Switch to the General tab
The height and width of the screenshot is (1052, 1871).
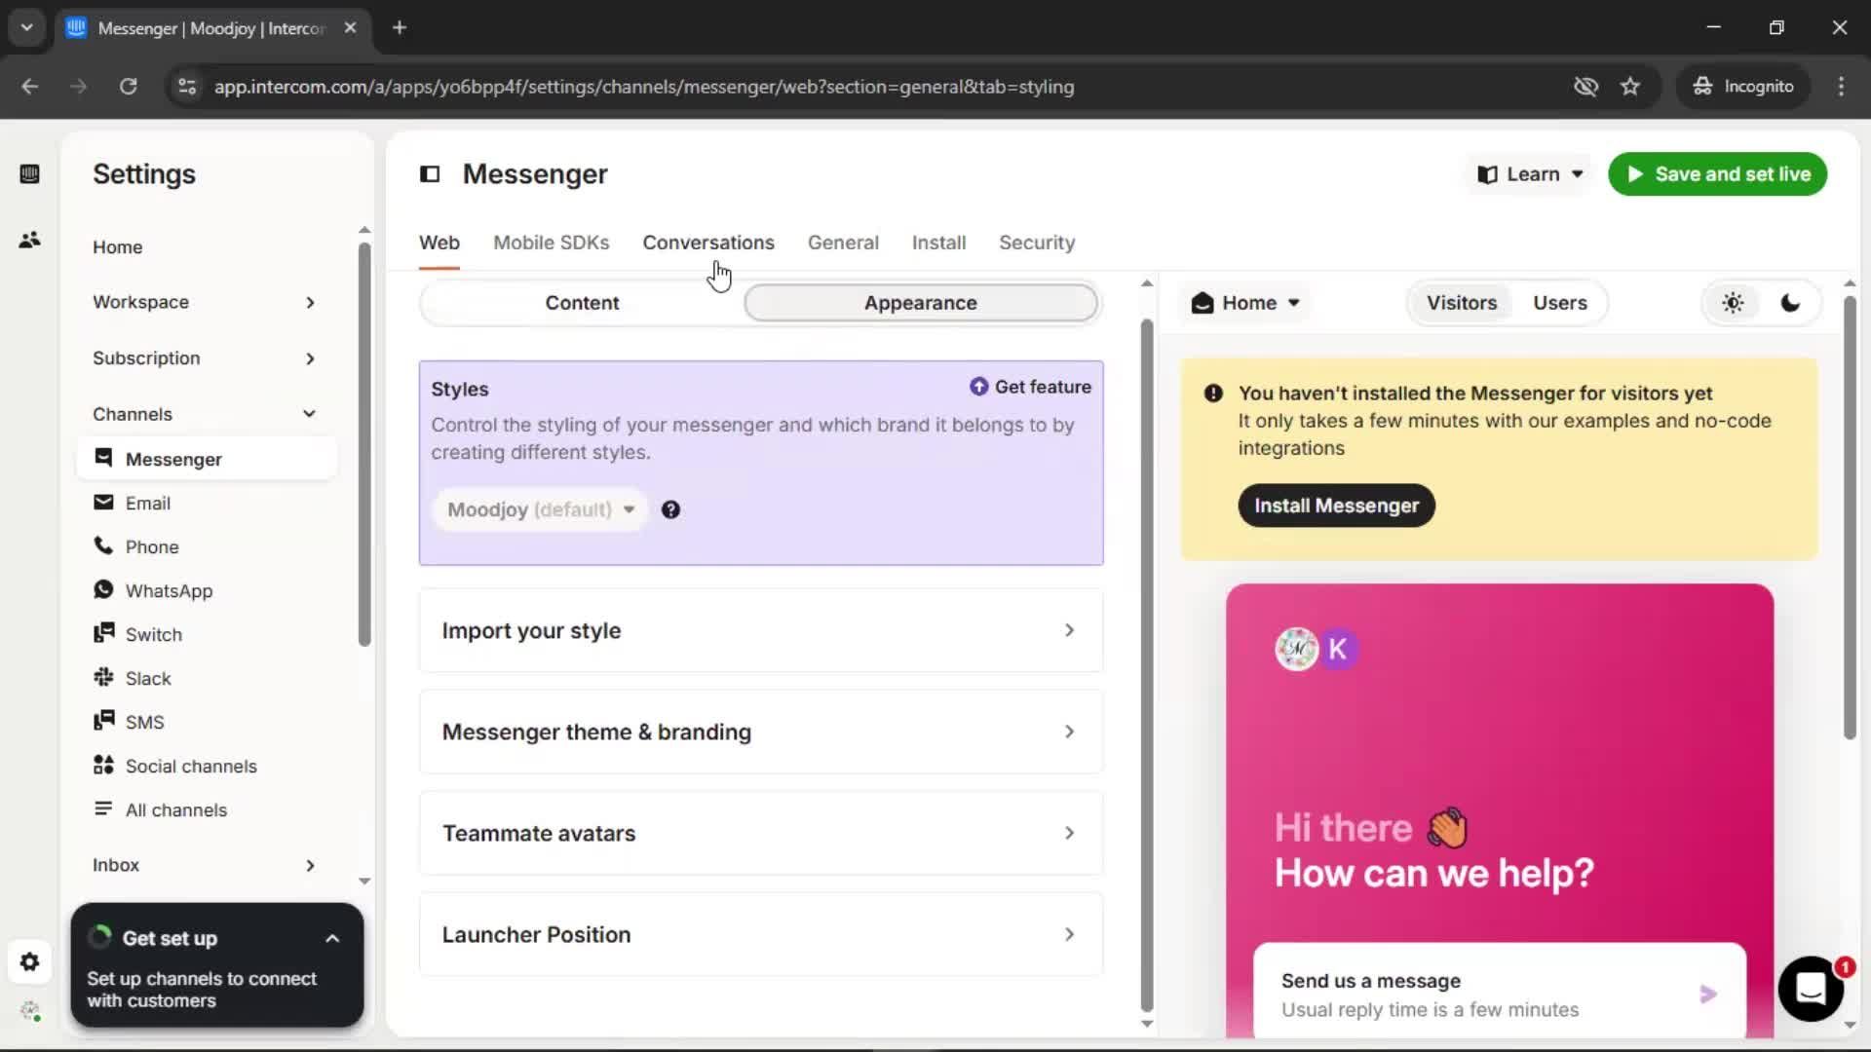[x=843, y=243]
